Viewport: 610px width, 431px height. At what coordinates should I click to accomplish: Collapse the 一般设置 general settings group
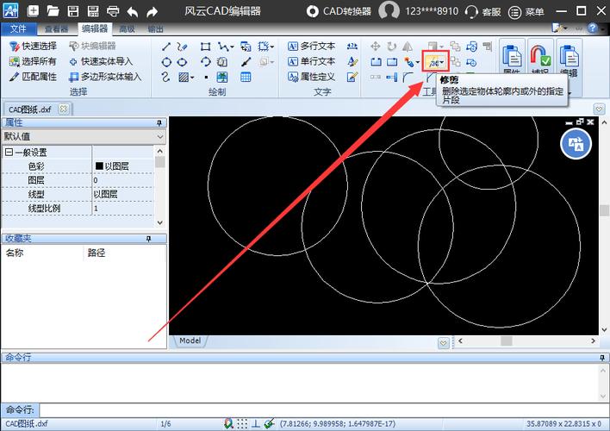click(9, 153)
